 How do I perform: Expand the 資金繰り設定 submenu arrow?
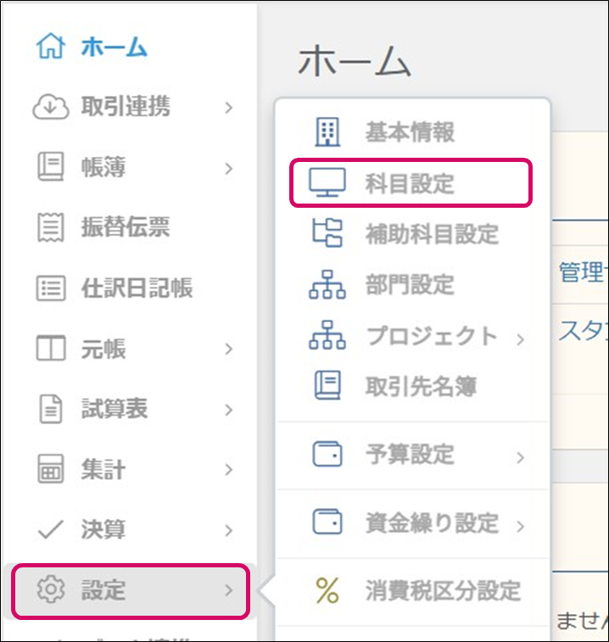coord(520,526)
